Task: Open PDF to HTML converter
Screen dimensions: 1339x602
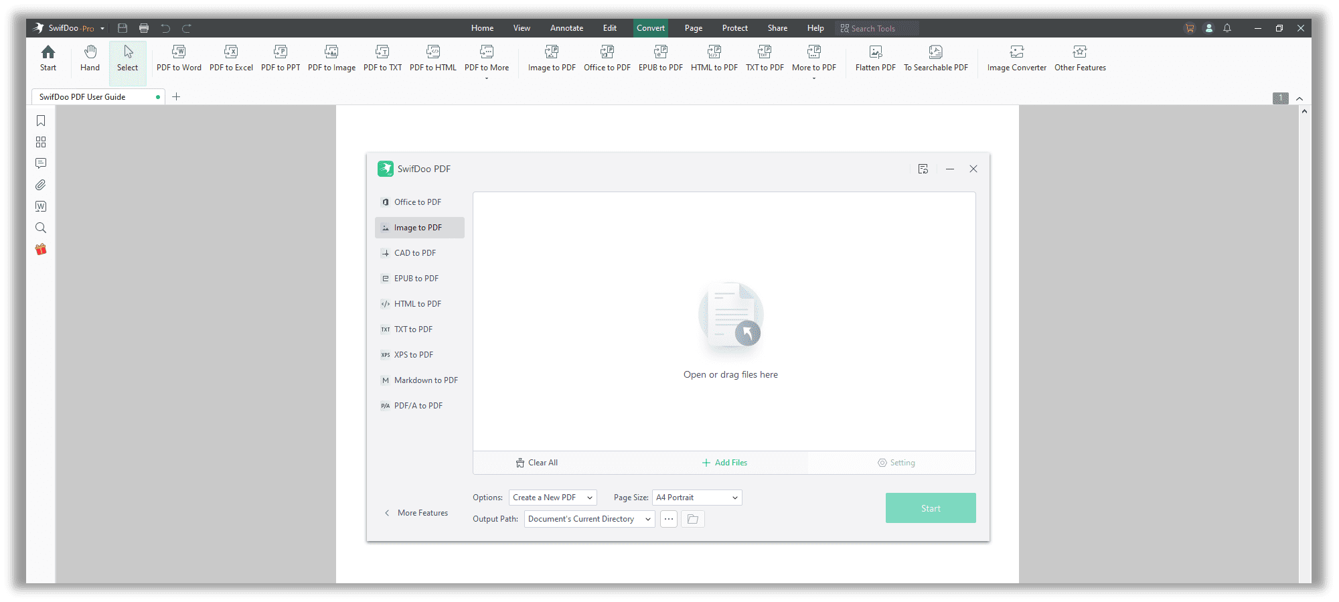Action: (x=433, y=58)
